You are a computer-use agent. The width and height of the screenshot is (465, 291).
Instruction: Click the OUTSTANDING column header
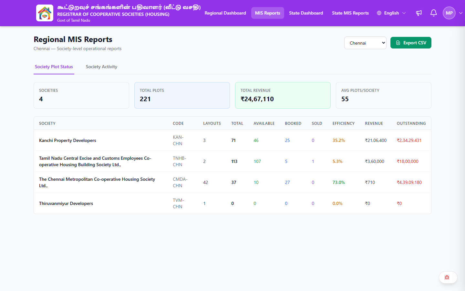coord(411,124)
